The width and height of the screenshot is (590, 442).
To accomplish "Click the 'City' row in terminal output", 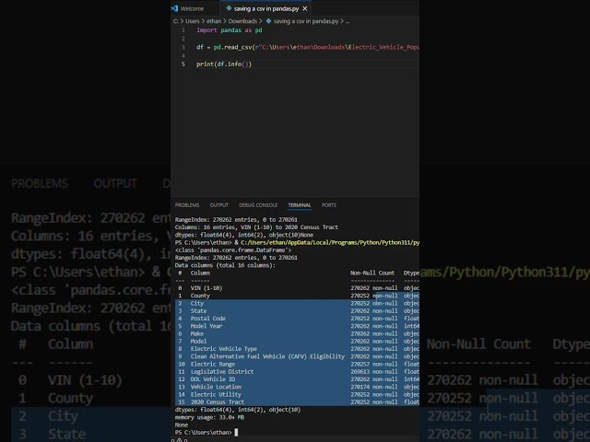I will 297,303.
